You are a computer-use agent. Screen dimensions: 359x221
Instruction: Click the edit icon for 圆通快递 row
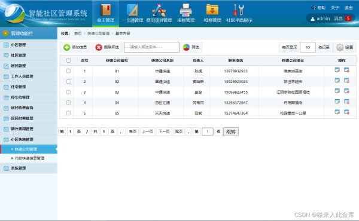click(x=337, y=81)
